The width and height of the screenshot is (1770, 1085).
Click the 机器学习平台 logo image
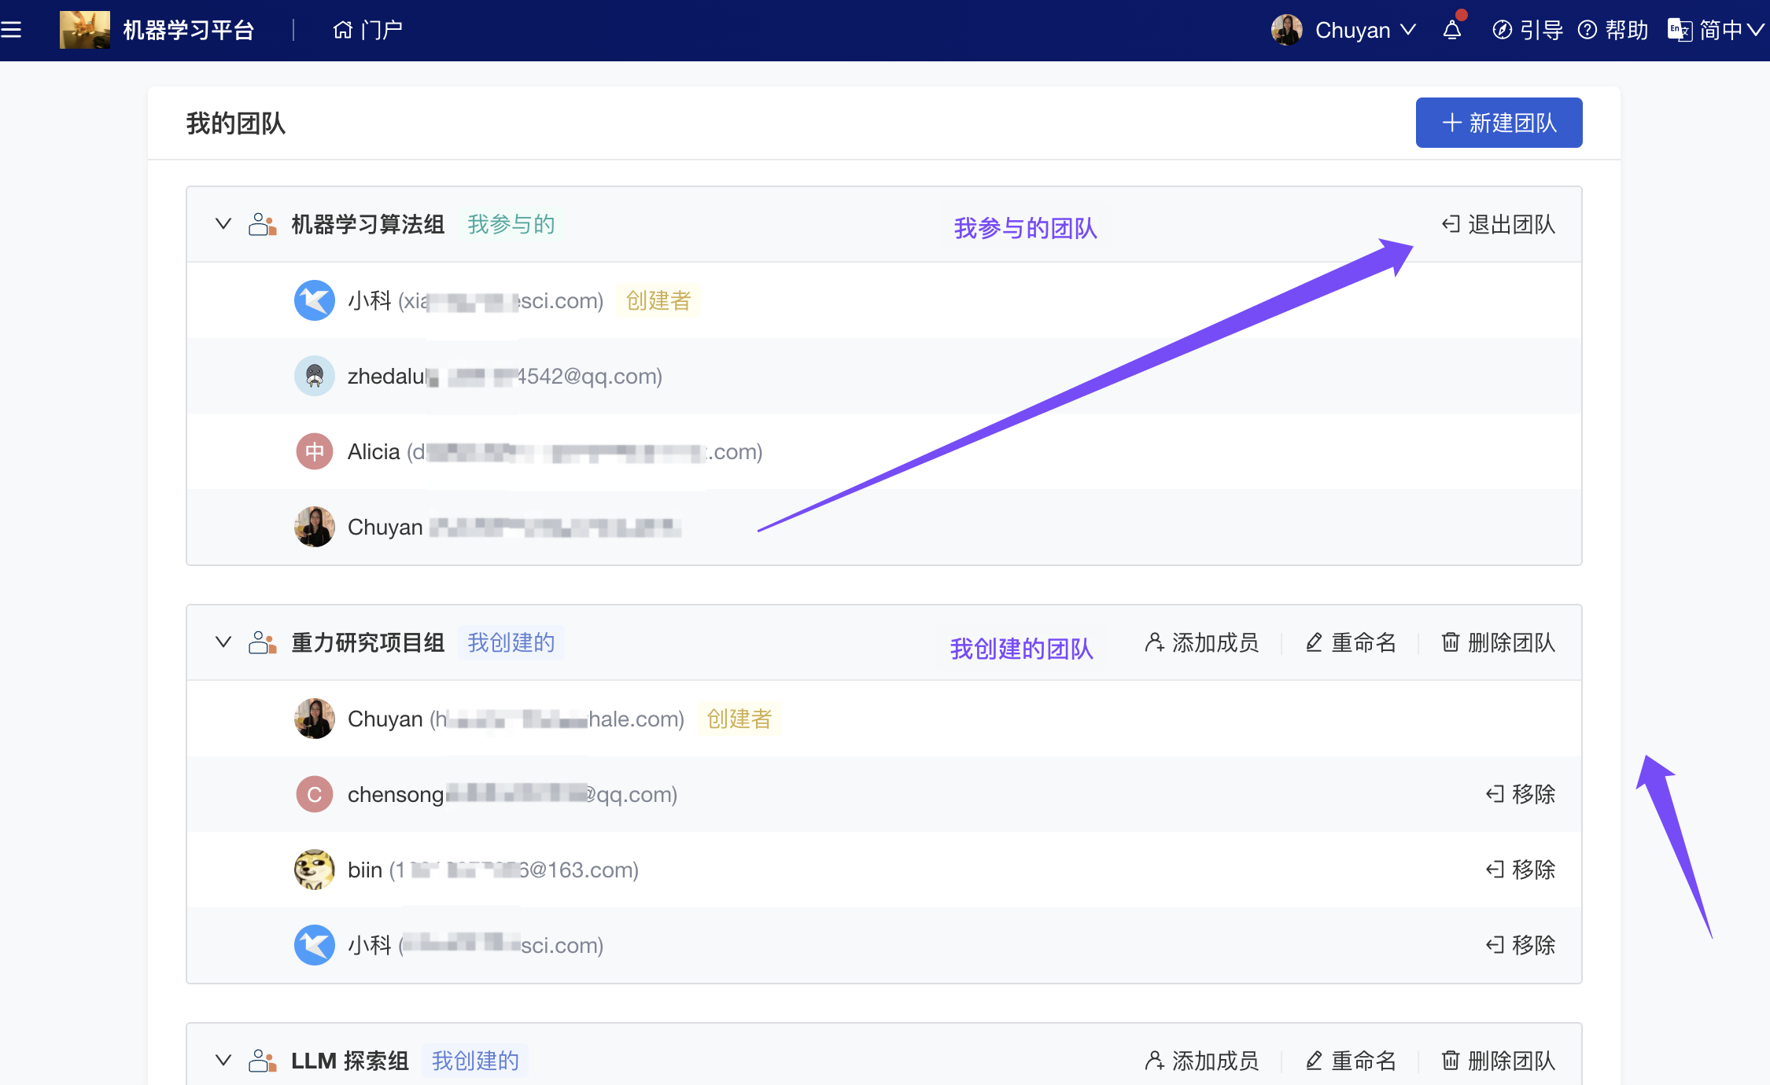click(x=84, y=30)
